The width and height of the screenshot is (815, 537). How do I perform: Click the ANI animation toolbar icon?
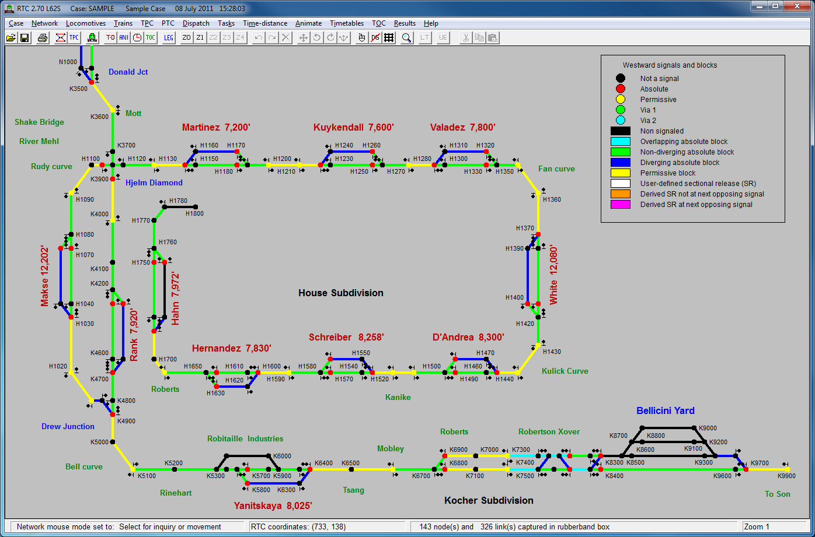tap(124, 38)
